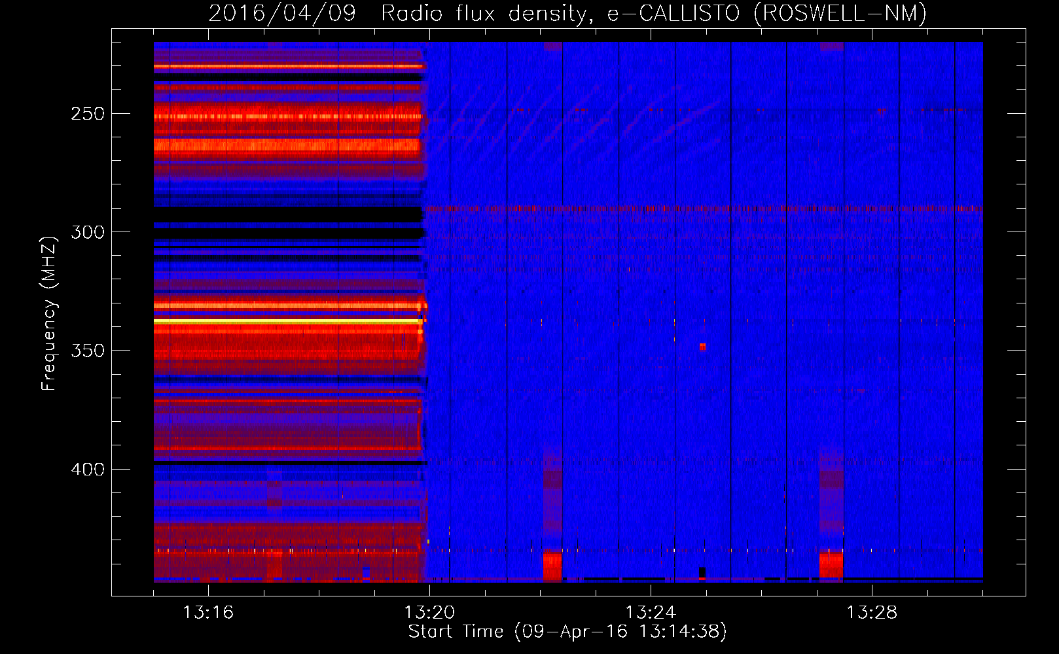Click the 13:24 time tick label

tap(651, 613)
